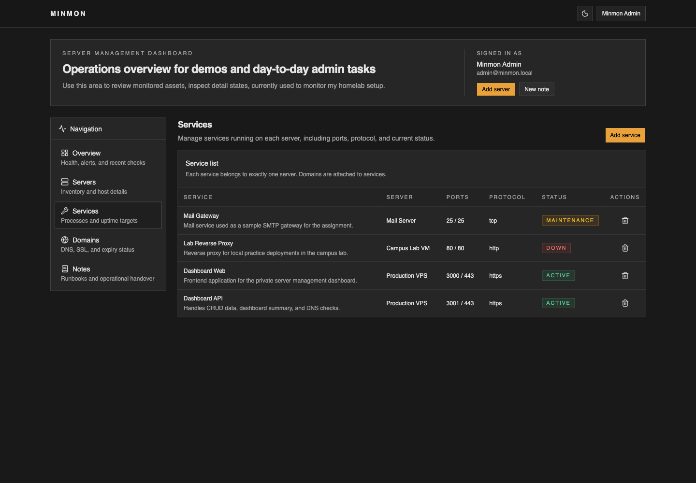Open the Services navigation item
Image resolution: width=696 pixels, height=483 pixels.
tap(108, 215)
